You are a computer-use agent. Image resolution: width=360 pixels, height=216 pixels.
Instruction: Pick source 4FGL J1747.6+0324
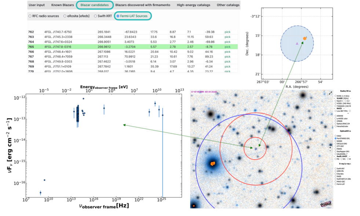coord(227,42)
